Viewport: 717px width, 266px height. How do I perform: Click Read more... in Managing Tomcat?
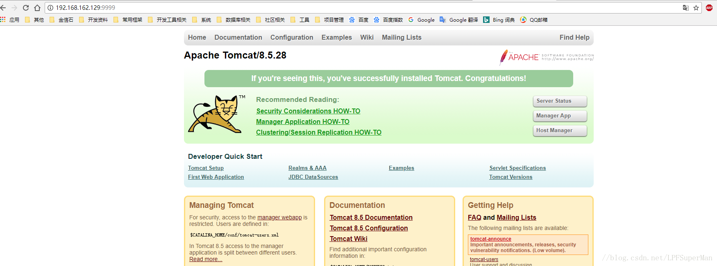point(206,259)
